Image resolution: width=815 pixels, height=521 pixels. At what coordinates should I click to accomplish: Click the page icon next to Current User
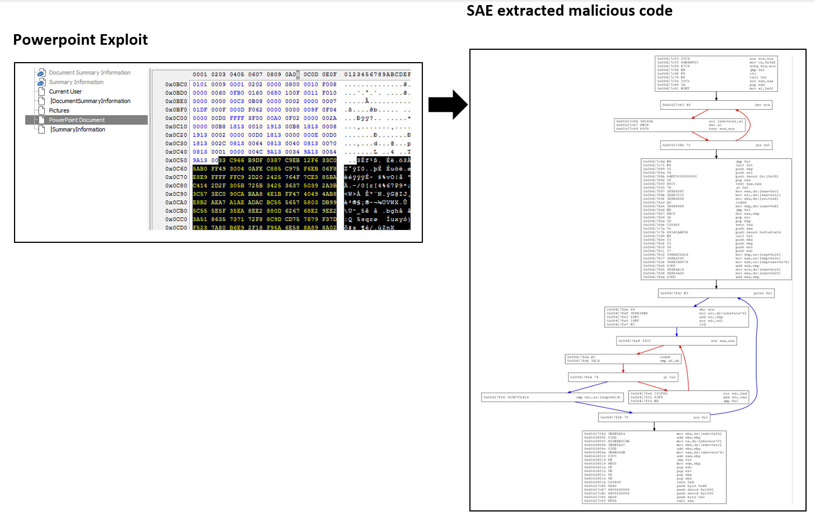(x=41, y=92)
